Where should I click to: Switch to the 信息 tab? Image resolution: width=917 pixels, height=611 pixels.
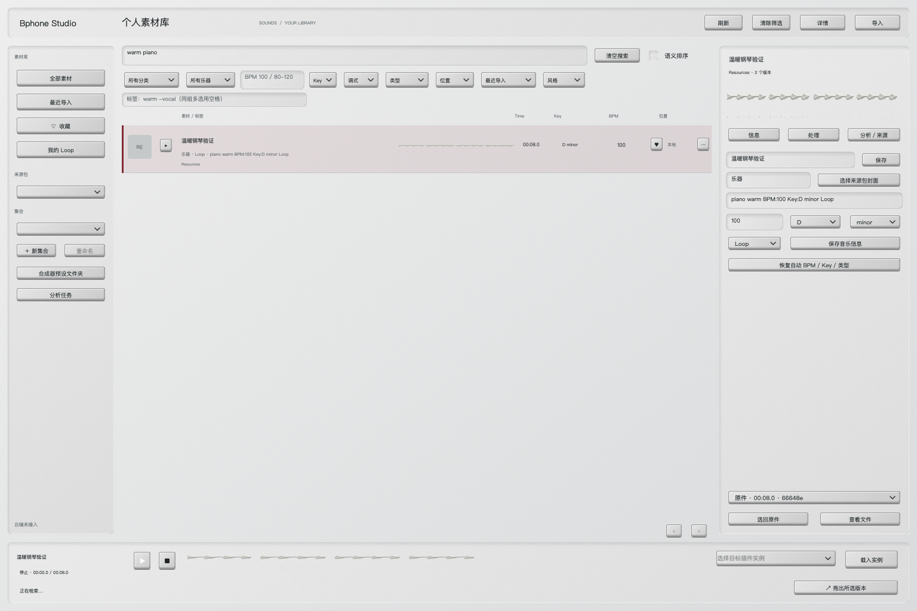(754, 135)
